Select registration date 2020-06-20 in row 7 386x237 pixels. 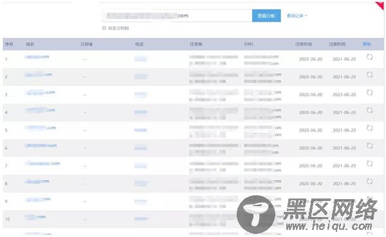pos(311,166)
